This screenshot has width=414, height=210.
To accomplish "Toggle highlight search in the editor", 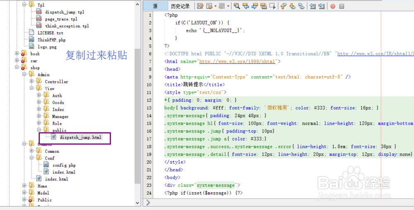I will point(263,6).
